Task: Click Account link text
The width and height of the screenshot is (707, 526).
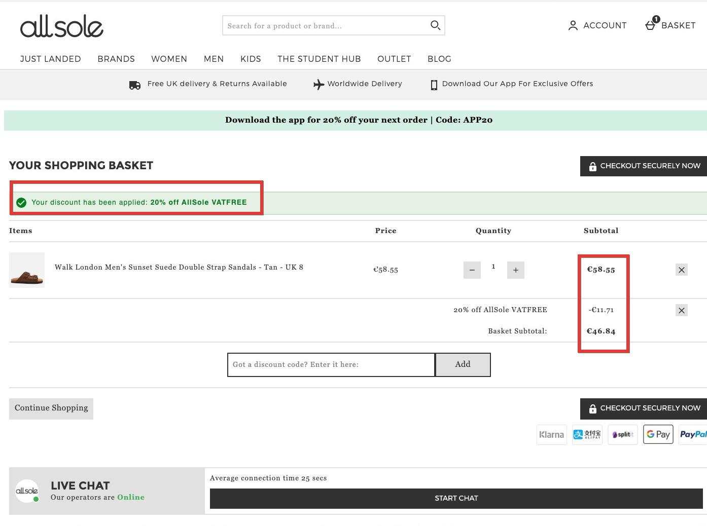Action: pyautogui.click(x=605, y=25)
